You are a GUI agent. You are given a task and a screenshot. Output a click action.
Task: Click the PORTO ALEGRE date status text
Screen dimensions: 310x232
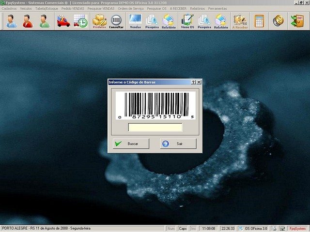coord(46,229)
